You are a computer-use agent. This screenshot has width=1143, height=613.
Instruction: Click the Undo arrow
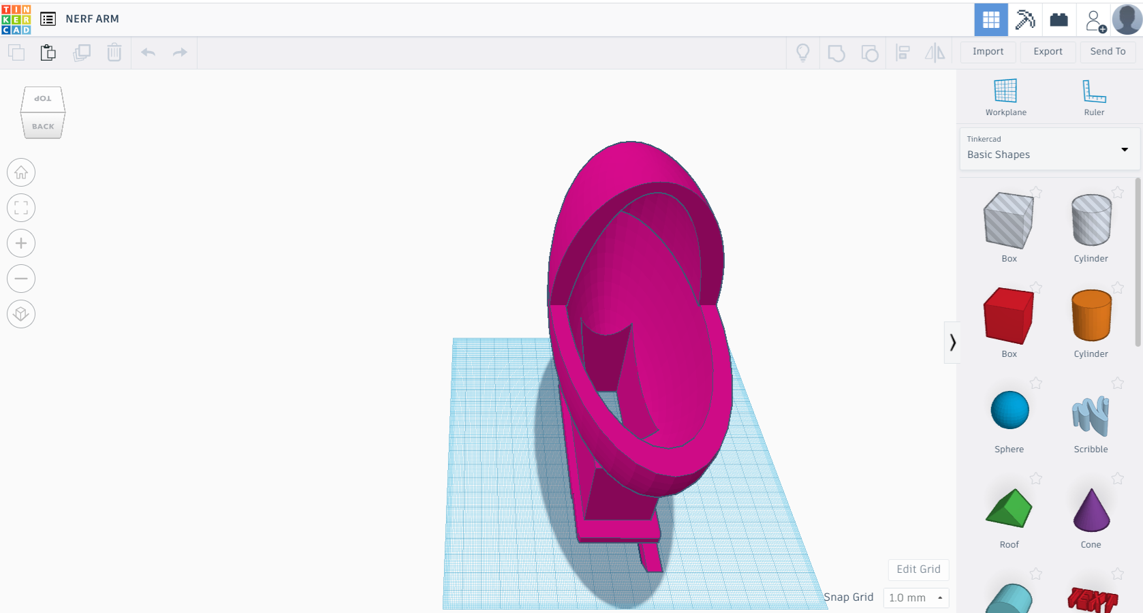coord(148,52)
